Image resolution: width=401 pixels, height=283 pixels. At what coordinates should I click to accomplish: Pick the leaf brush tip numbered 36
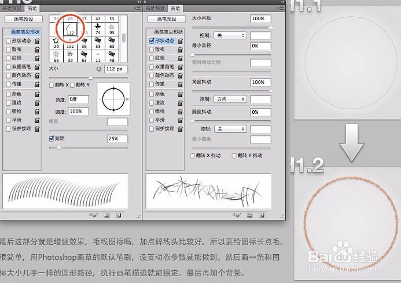pos(84,42)
